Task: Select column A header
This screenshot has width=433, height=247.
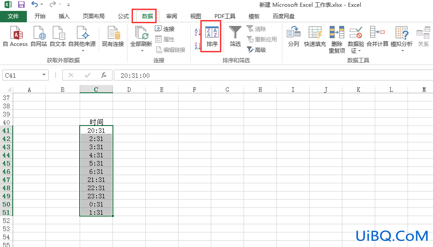Action: click(x=29, y=90)
